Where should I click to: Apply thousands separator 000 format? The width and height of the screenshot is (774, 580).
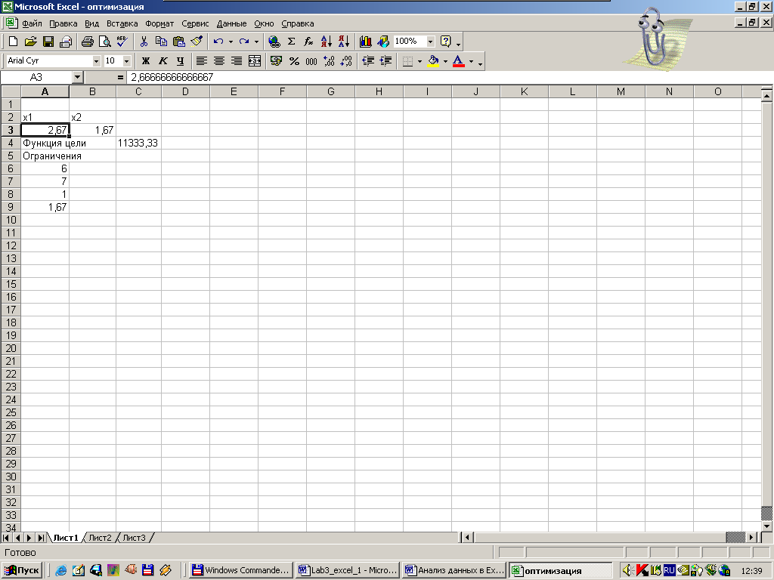point(311,60)
